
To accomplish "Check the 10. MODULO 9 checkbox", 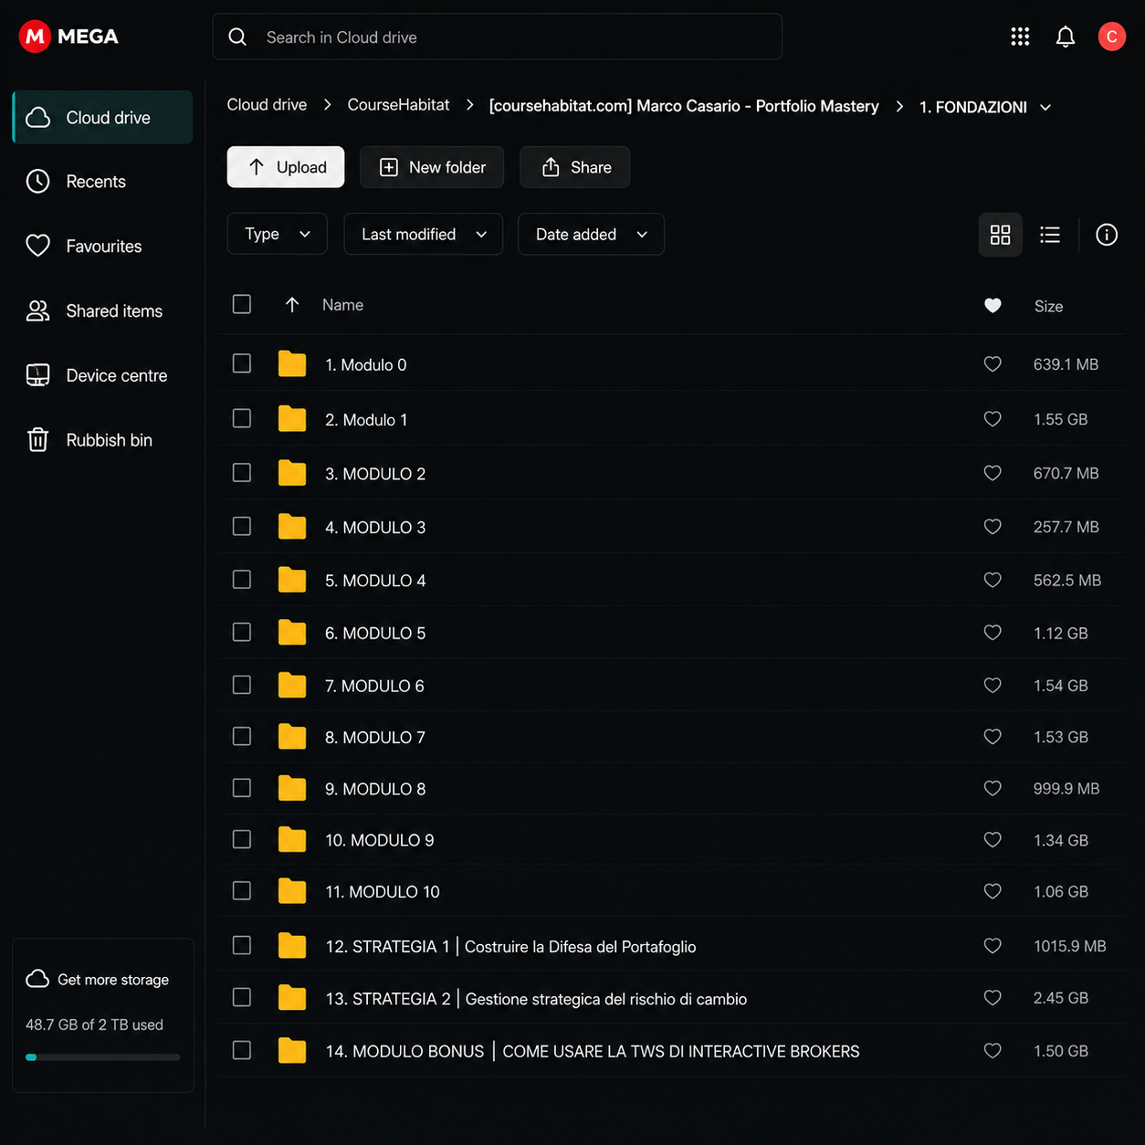I will (242, 839).
